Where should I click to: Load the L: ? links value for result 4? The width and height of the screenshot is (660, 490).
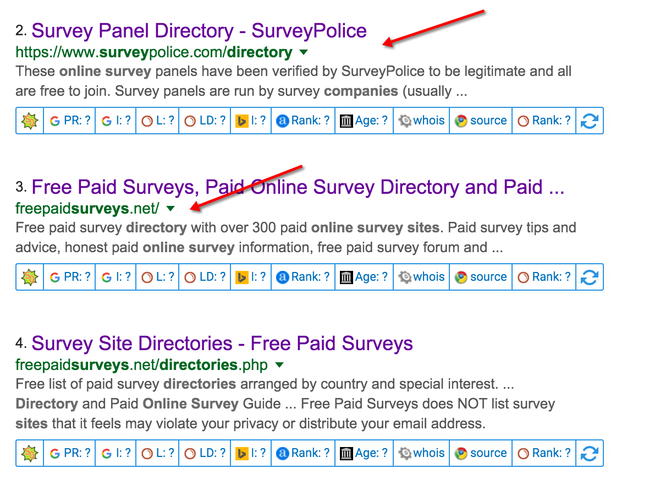[157, 453]
